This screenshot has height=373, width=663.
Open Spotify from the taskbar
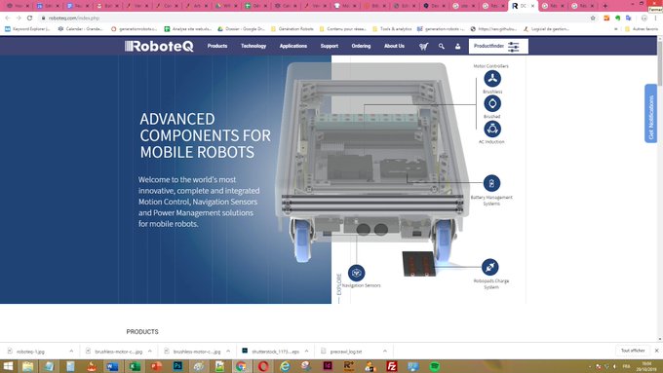[x=435, y=366]
